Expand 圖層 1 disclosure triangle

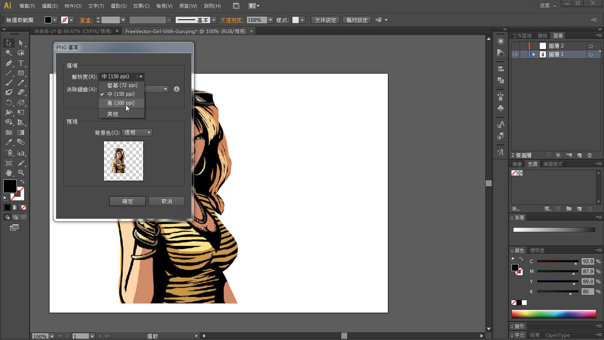[x=534, y=54]
